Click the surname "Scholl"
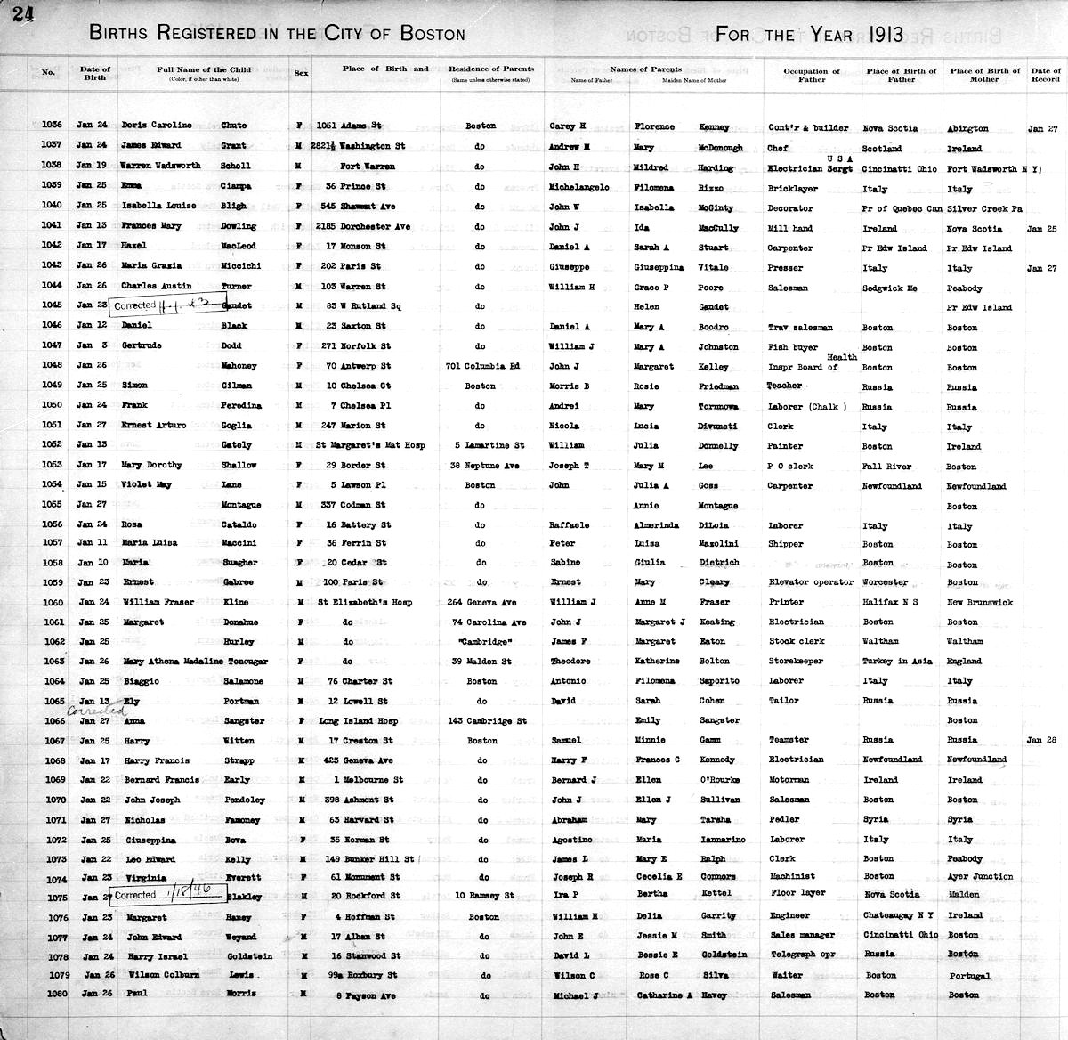 (237, 166)
